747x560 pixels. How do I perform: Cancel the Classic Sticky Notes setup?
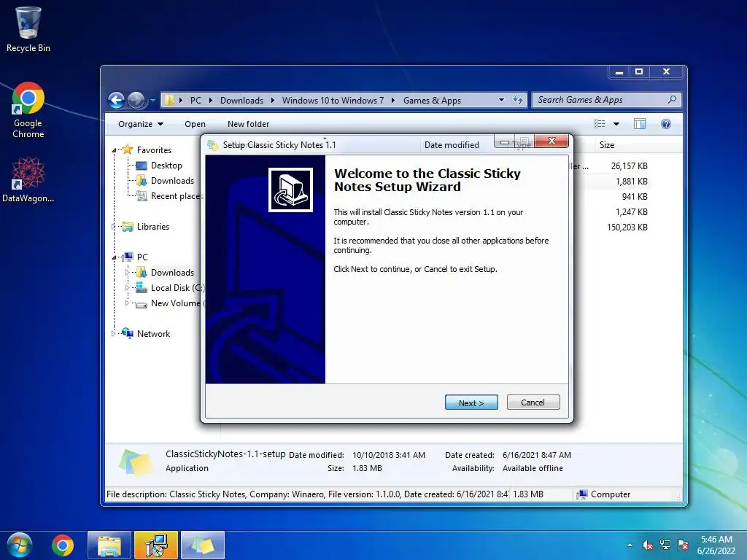click(533, 402)
